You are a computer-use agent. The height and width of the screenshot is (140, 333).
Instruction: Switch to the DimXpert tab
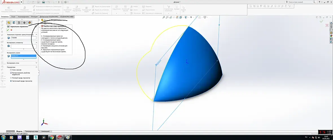tap(34, 17)
